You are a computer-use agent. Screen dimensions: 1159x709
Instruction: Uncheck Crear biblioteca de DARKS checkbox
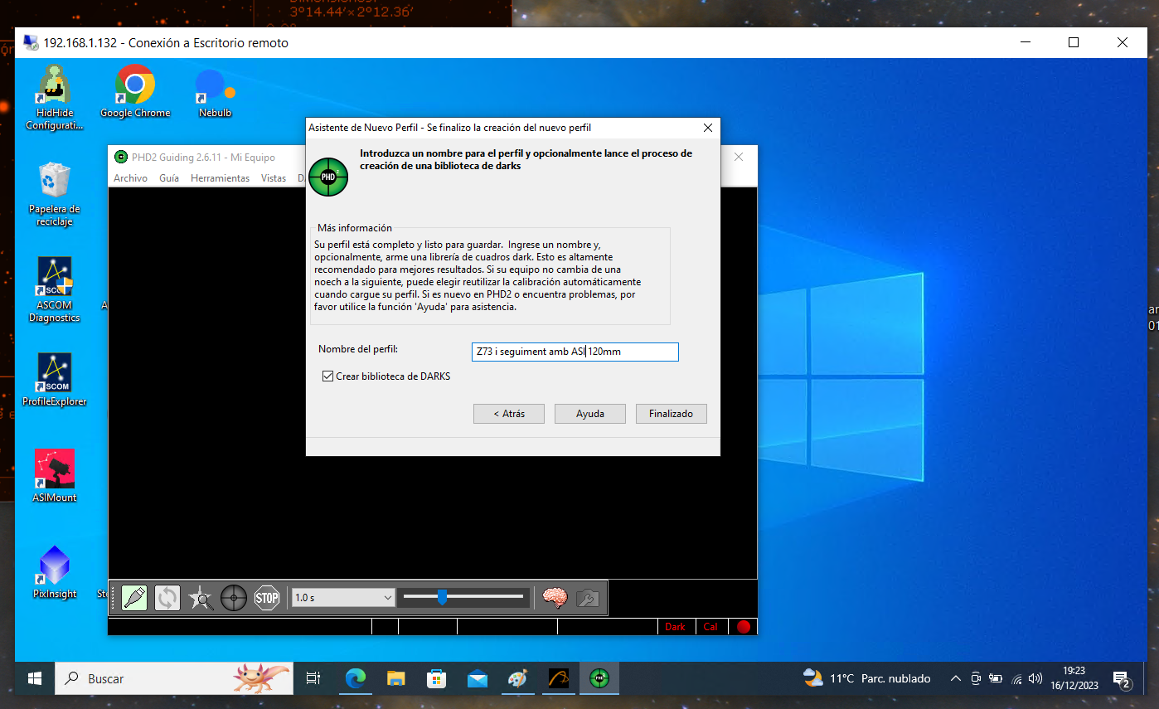328,376
